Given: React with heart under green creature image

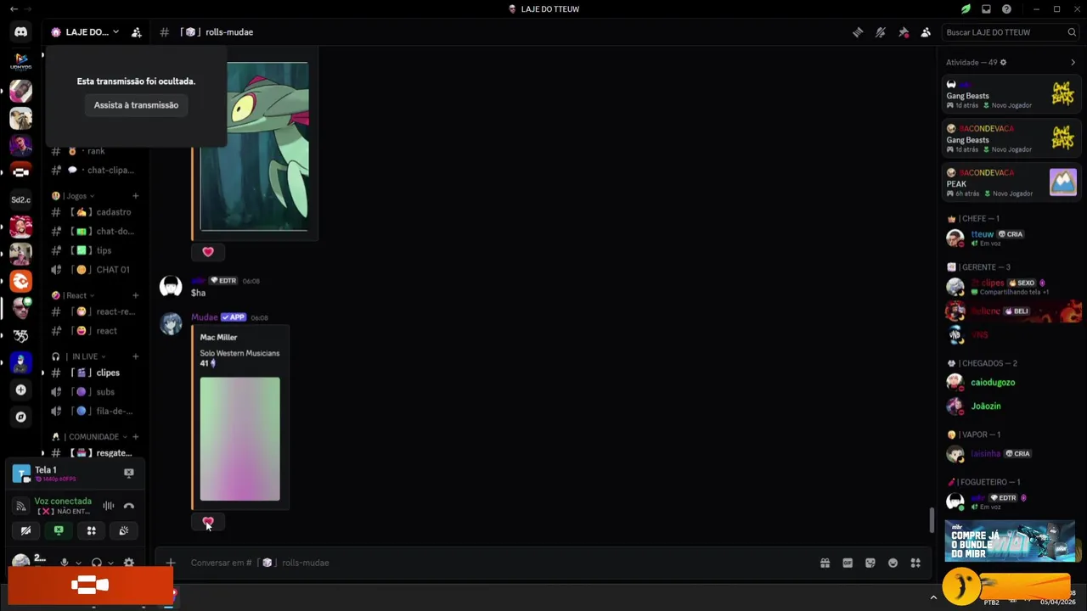Looking at the screenshot, I should pyautogui.click(x=208, y=252).
